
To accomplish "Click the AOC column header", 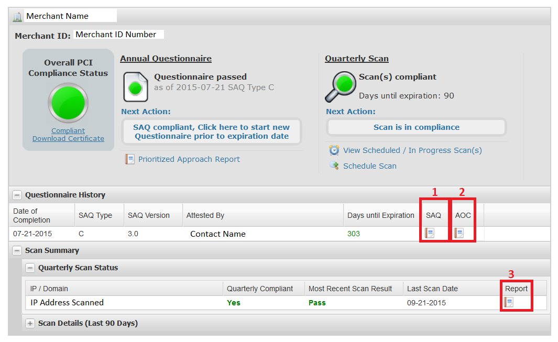I will (x=463, y=215).
